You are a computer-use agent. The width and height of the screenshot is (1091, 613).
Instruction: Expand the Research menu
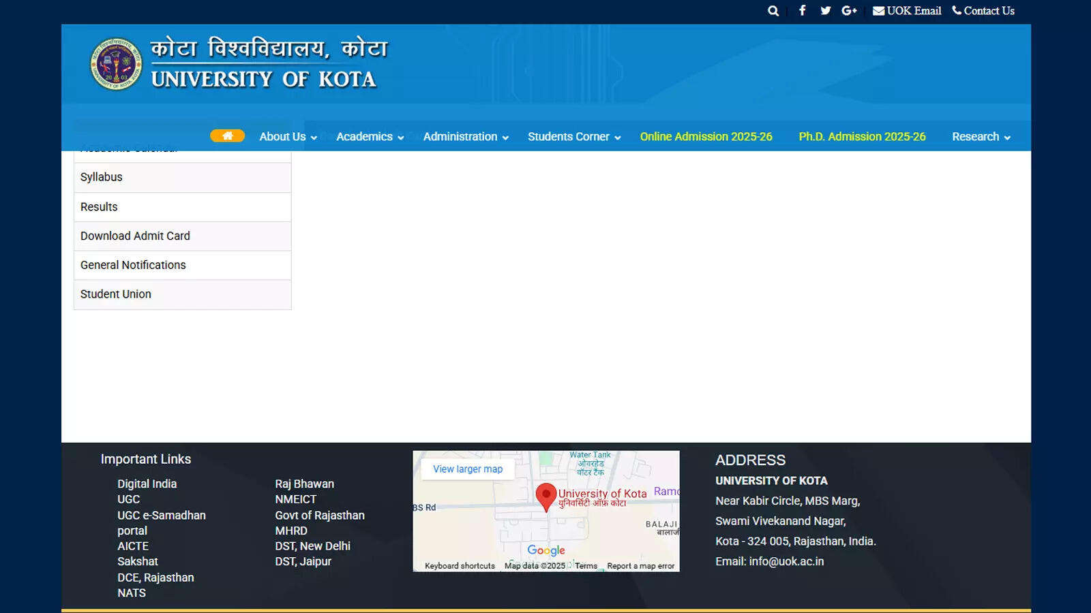point(981,136)
